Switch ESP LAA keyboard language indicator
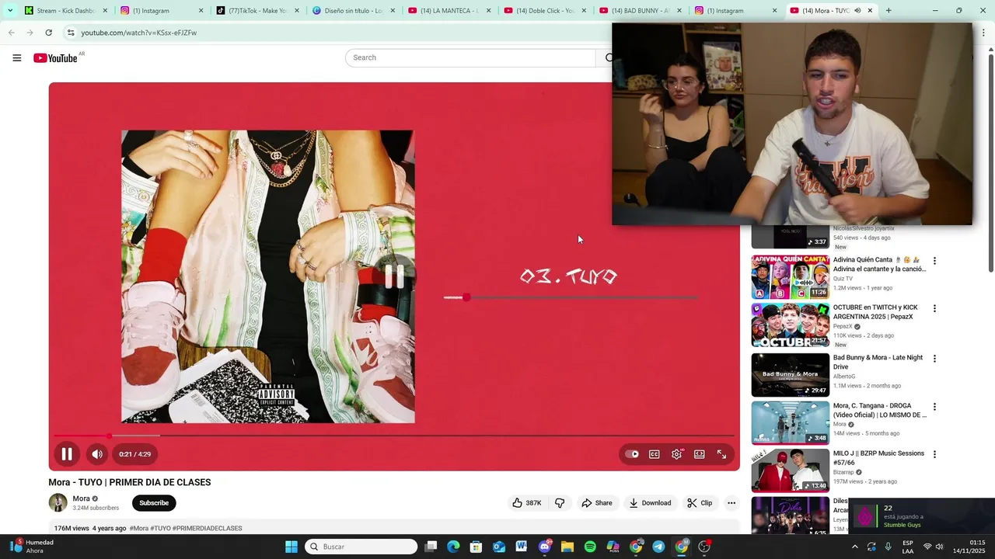The height and width of the screenshot is (559, 995). pos(908,547)
